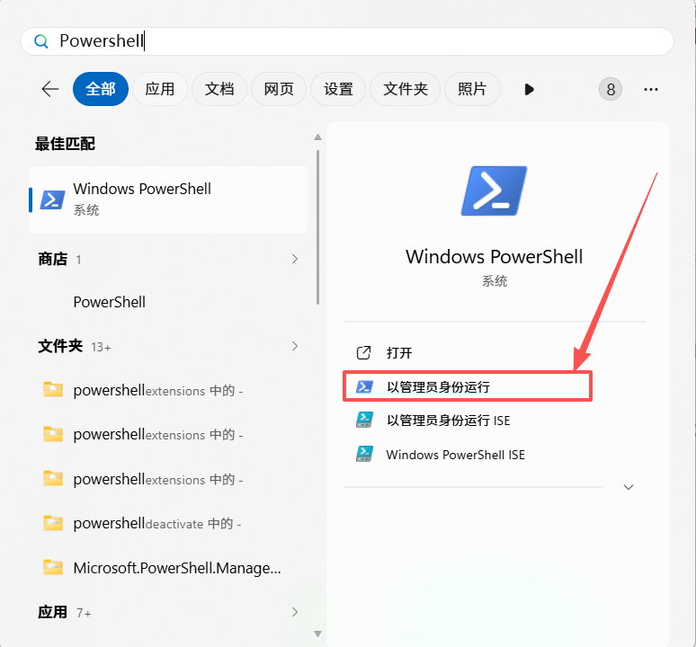Open the second powershellextensions folder icon
Image resolution: width=696 pixels, height=647 pixels.
point(53,433)
